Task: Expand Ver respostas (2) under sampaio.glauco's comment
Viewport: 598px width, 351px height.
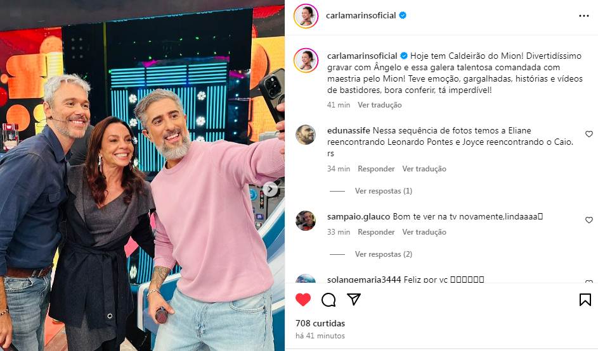Action: point(383,254)
